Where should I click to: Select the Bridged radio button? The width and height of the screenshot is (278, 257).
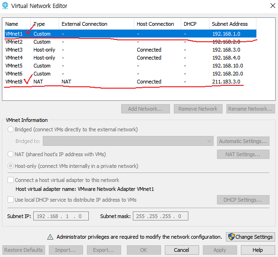click(x=10, y=129)
